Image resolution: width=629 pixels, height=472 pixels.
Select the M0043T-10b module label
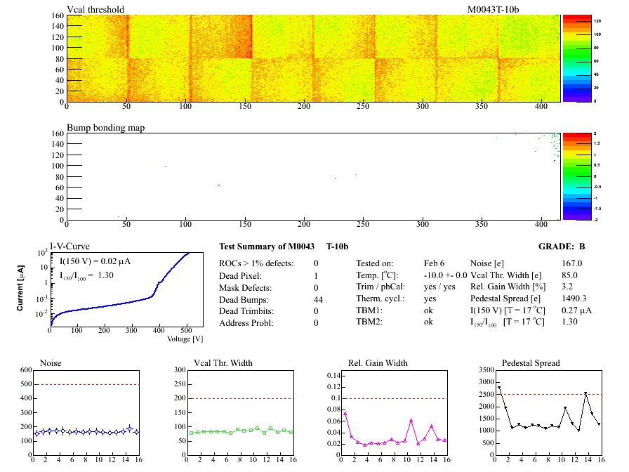pyautogui.click(x=493, y=9)
